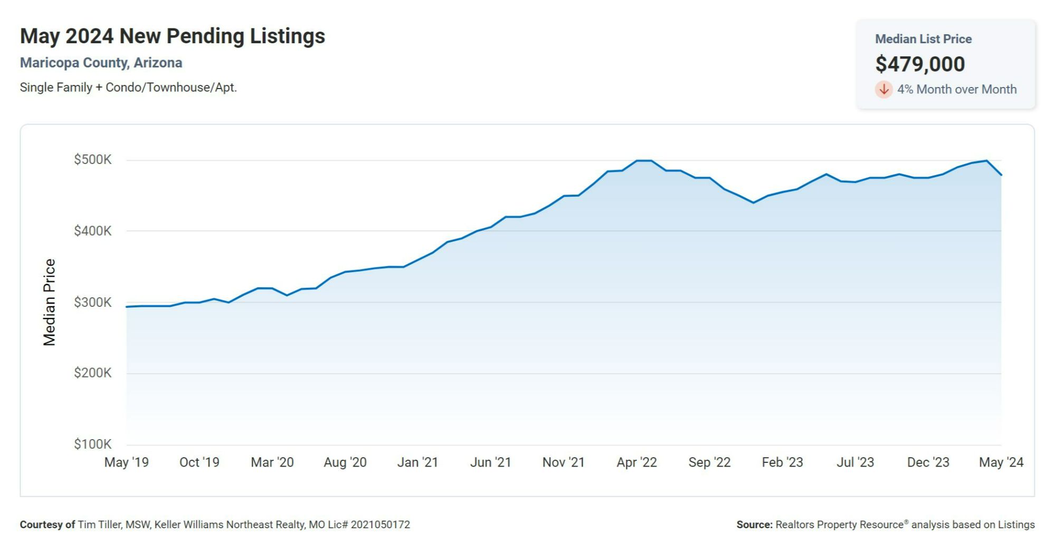Click the $100K y-axis label

click(x=93, y=444)
